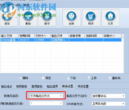Click the 当前时间 column header
129x110 pixels.
tap(94, 36)
